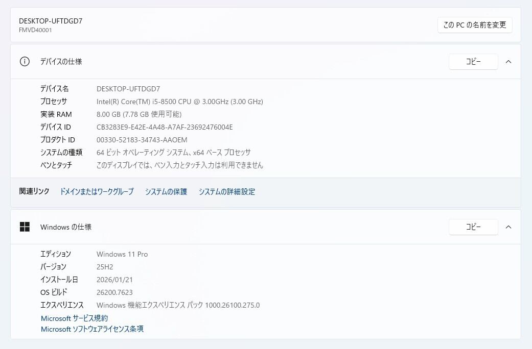
Task: Click the プロダクト ID label
Action: 58,140
